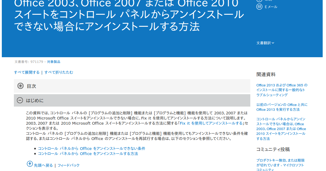Viewport: 326px width, 171px height.
Task: Click the 文書番号: 971179 text
Action: pos(29,62)
